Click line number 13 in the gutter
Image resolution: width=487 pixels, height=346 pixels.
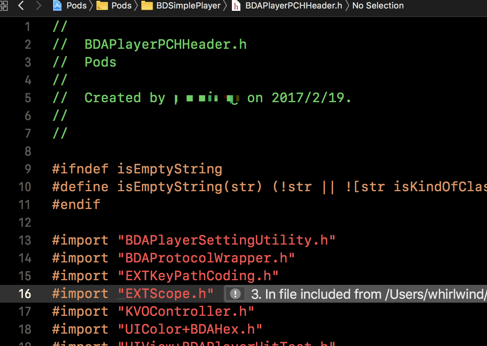(x=25, y=240)
